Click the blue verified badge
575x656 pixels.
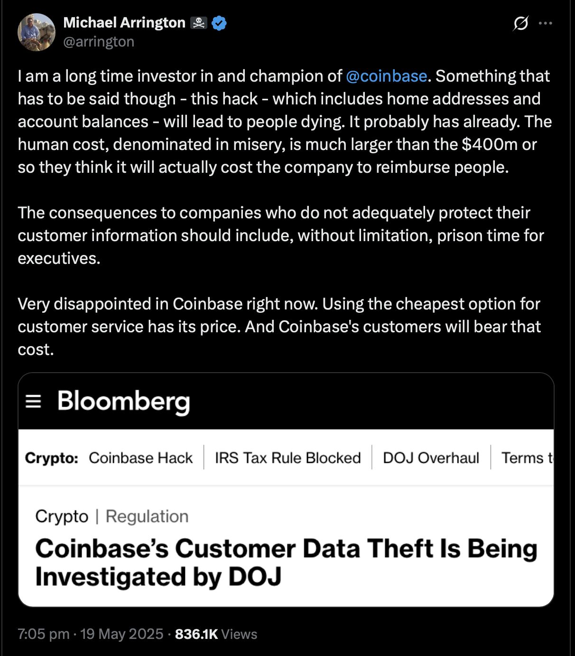click(219, 23)
